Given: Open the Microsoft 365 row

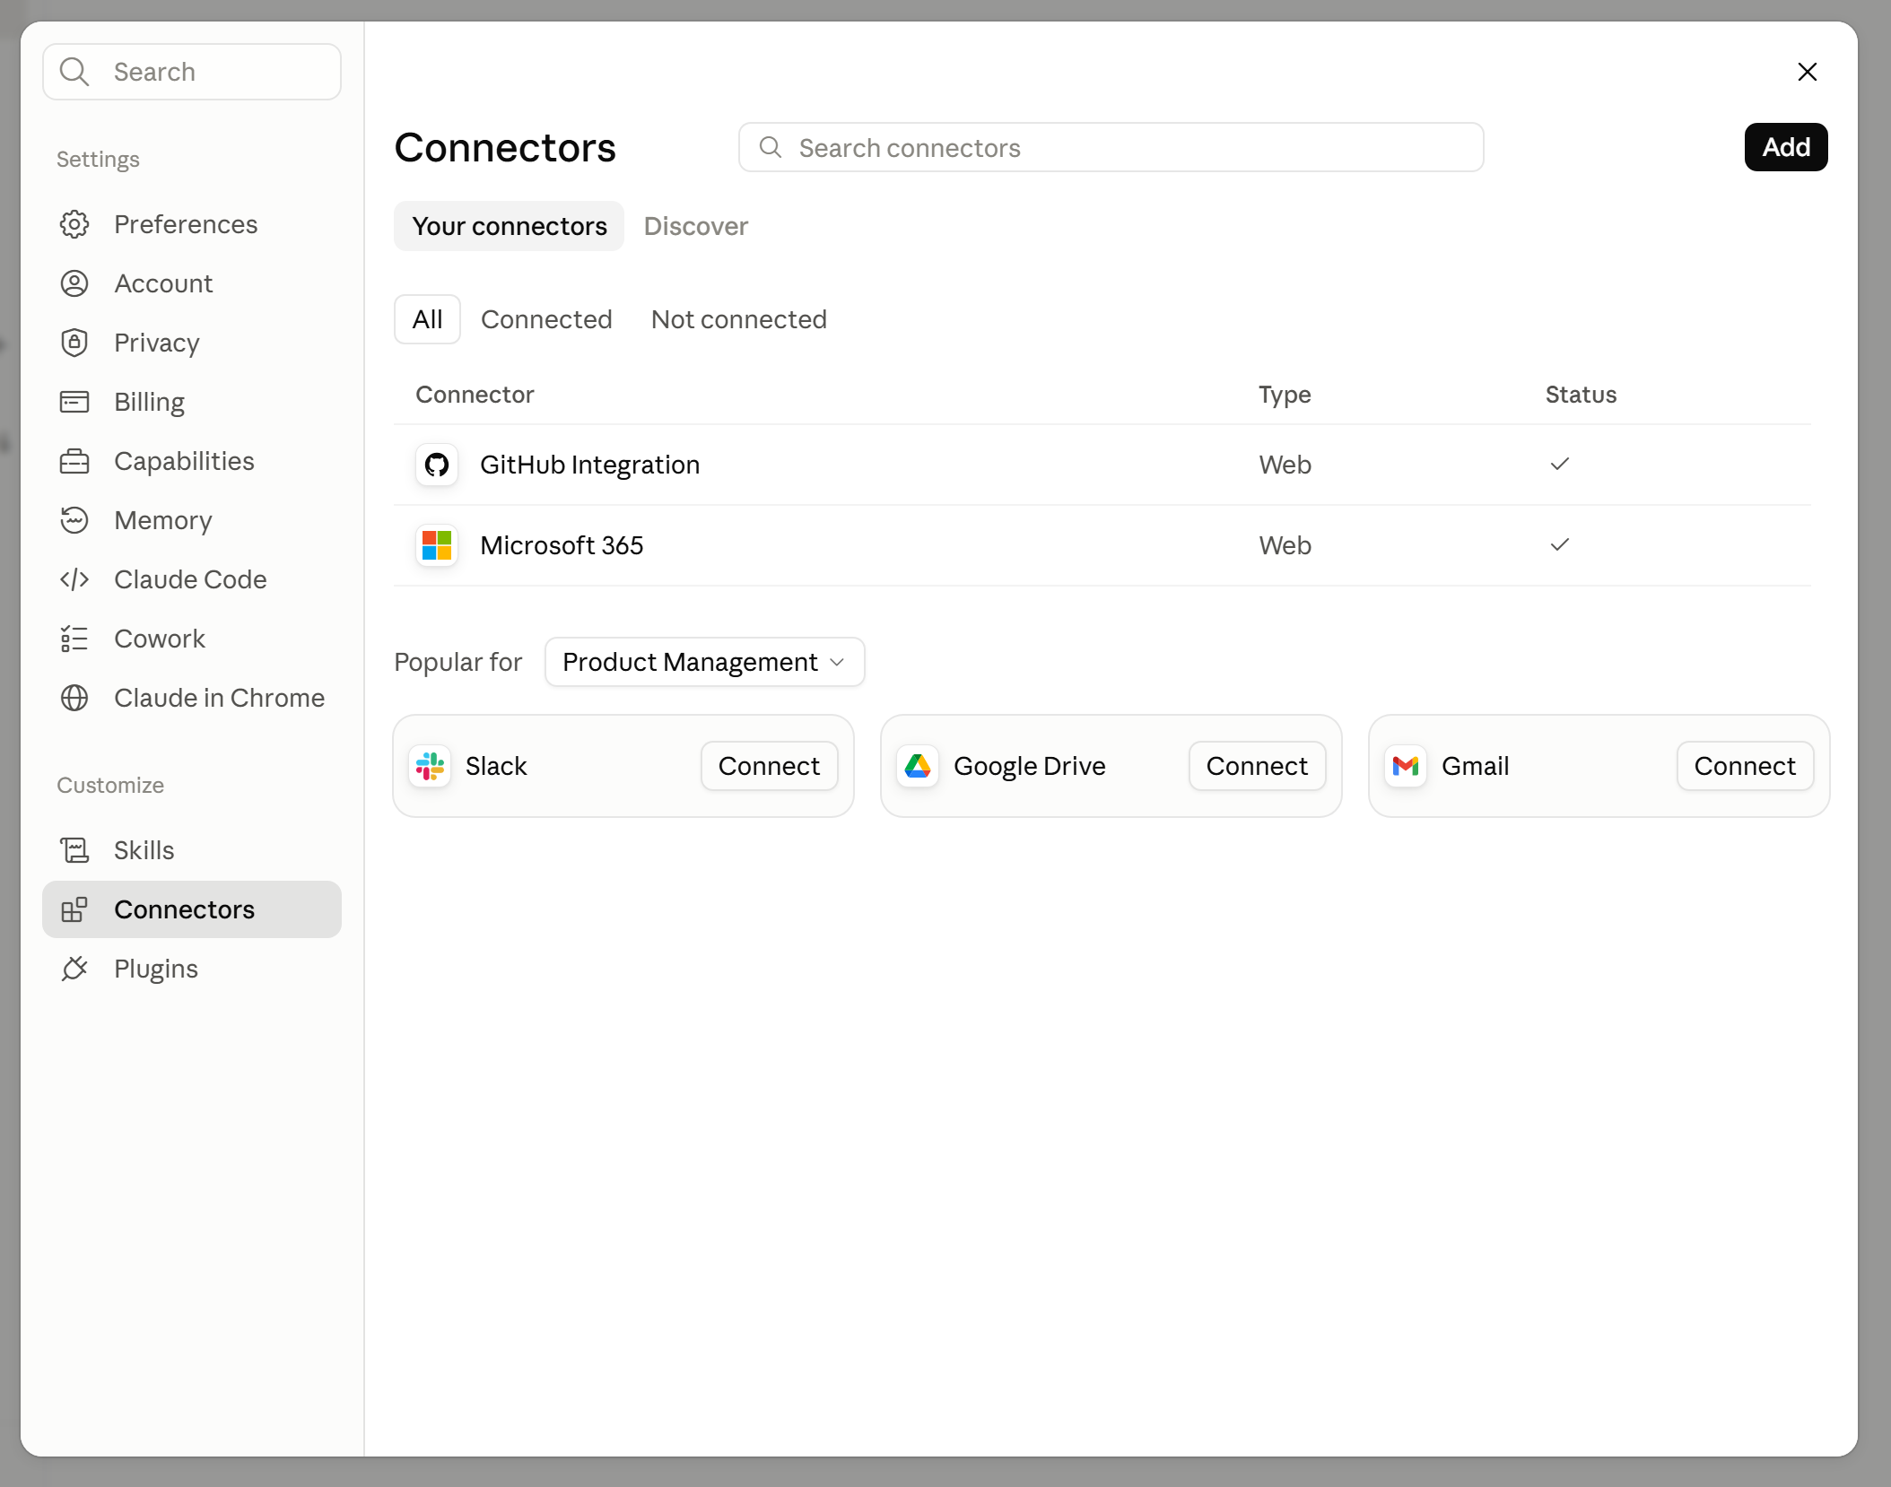Looking at the screenshot, I should [x=1102, y=545].
